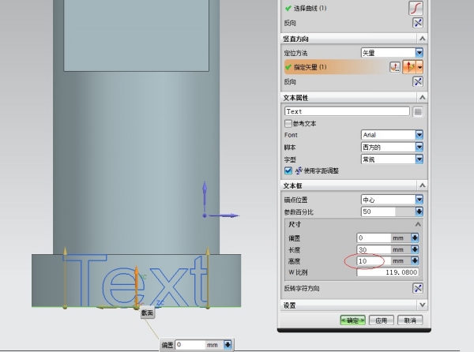Click the Text input field
The height and width of the screenshot is (352, 474).
click(x=347, y=111)
